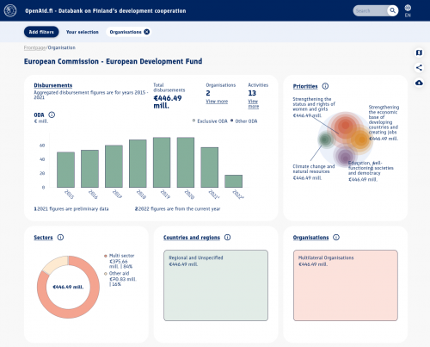This screenshot has height=347, width=430.
Task: Click the Your selection label
Action: [83, 32]
